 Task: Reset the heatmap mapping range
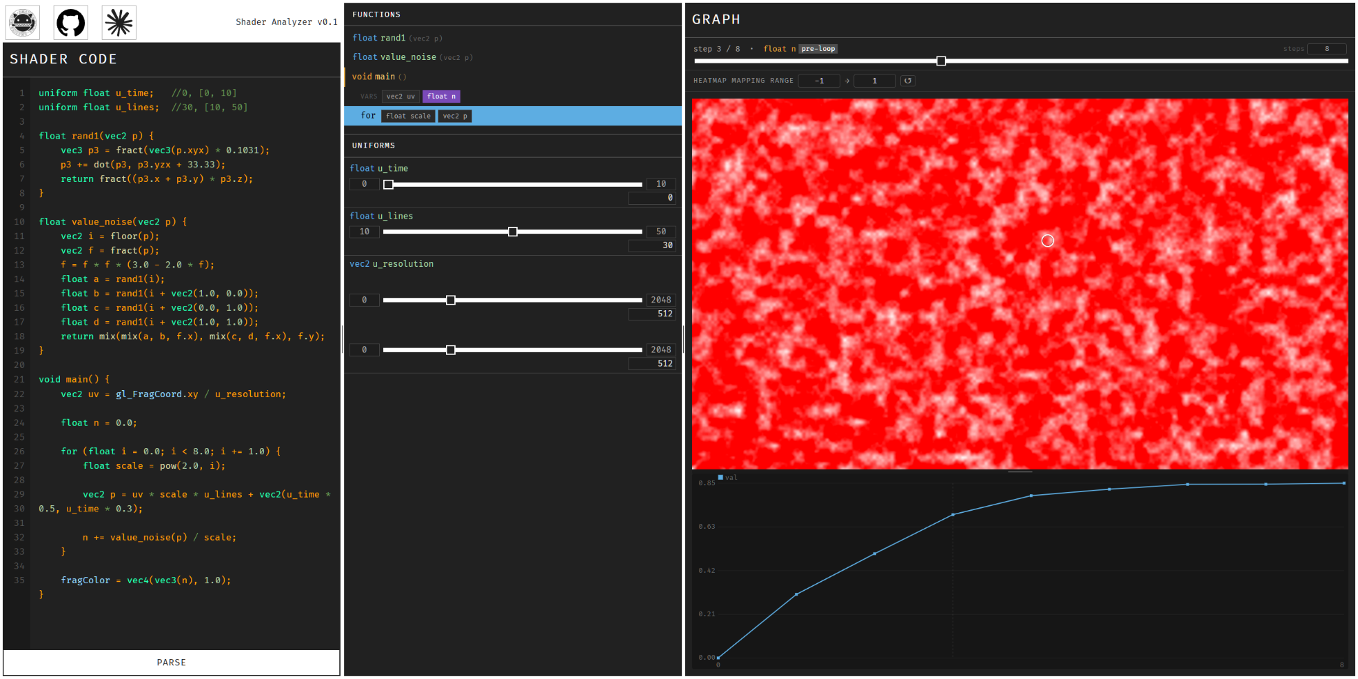click(x=908, y=81)
